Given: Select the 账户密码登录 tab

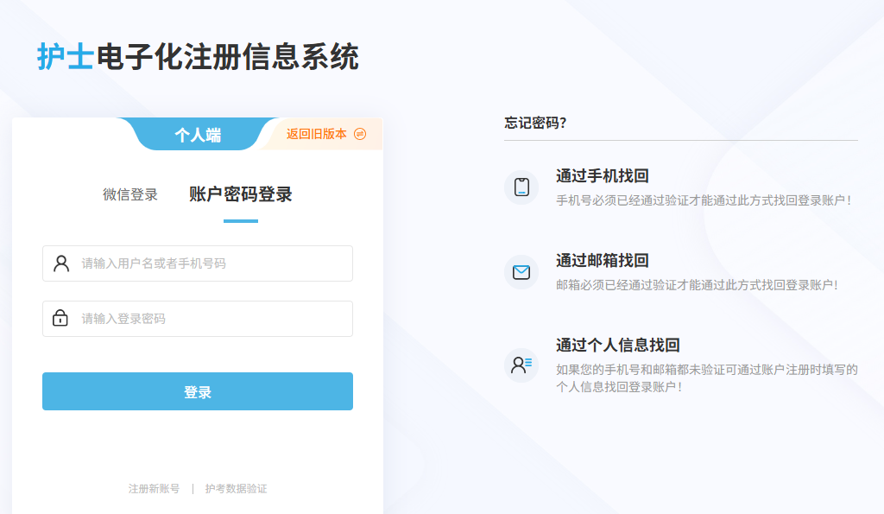Looking at the screenshot, I should coord(241,195).
